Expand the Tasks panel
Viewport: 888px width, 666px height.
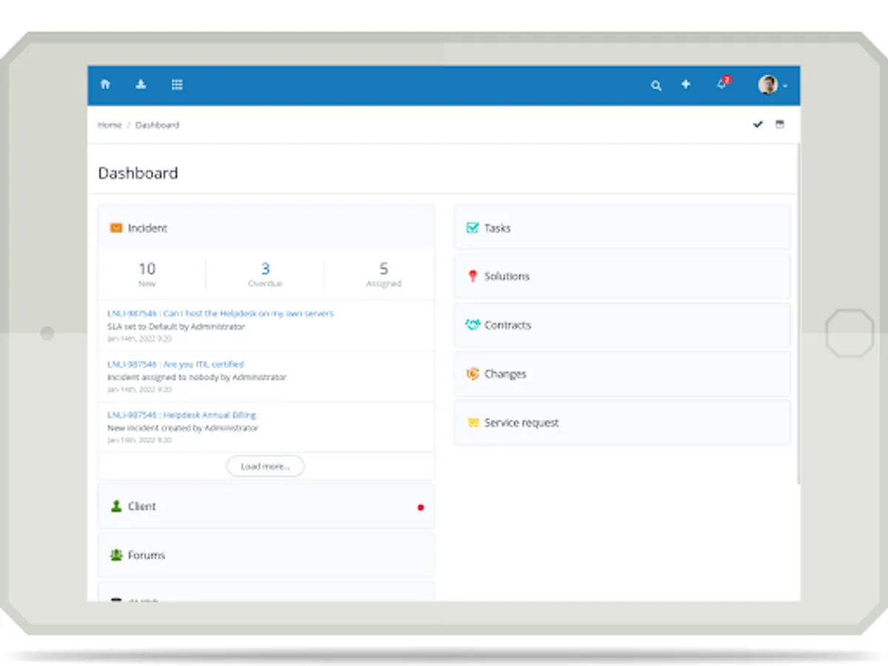622,228
